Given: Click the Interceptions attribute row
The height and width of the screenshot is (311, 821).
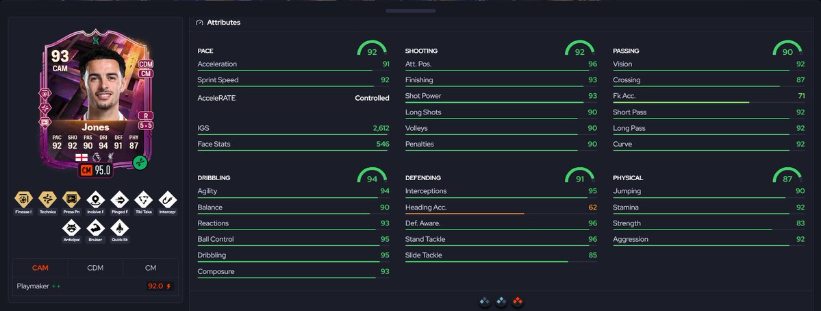Looking at the screenshot, I should pos(501,192).
